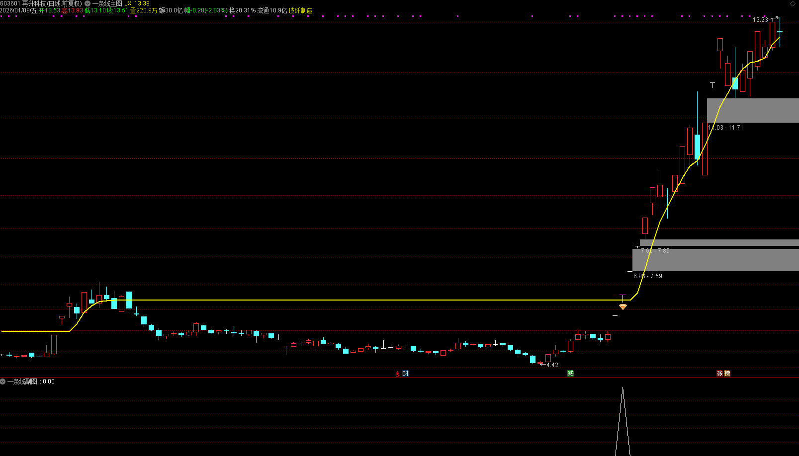This screenshot has height=456, width=799.
Task: Click the red S marker beside 财
Action: coord(398,374)
